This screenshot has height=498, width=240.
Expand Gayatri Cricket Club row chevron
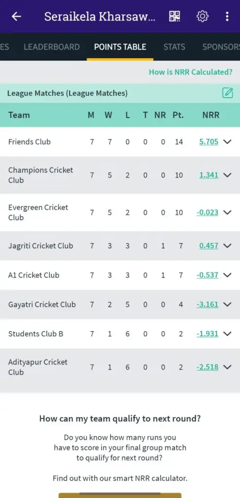(x=227, y=304)
